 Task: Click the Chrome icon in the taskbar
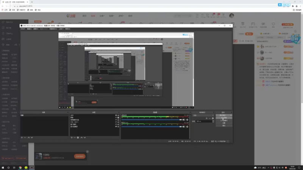(20, 168)
